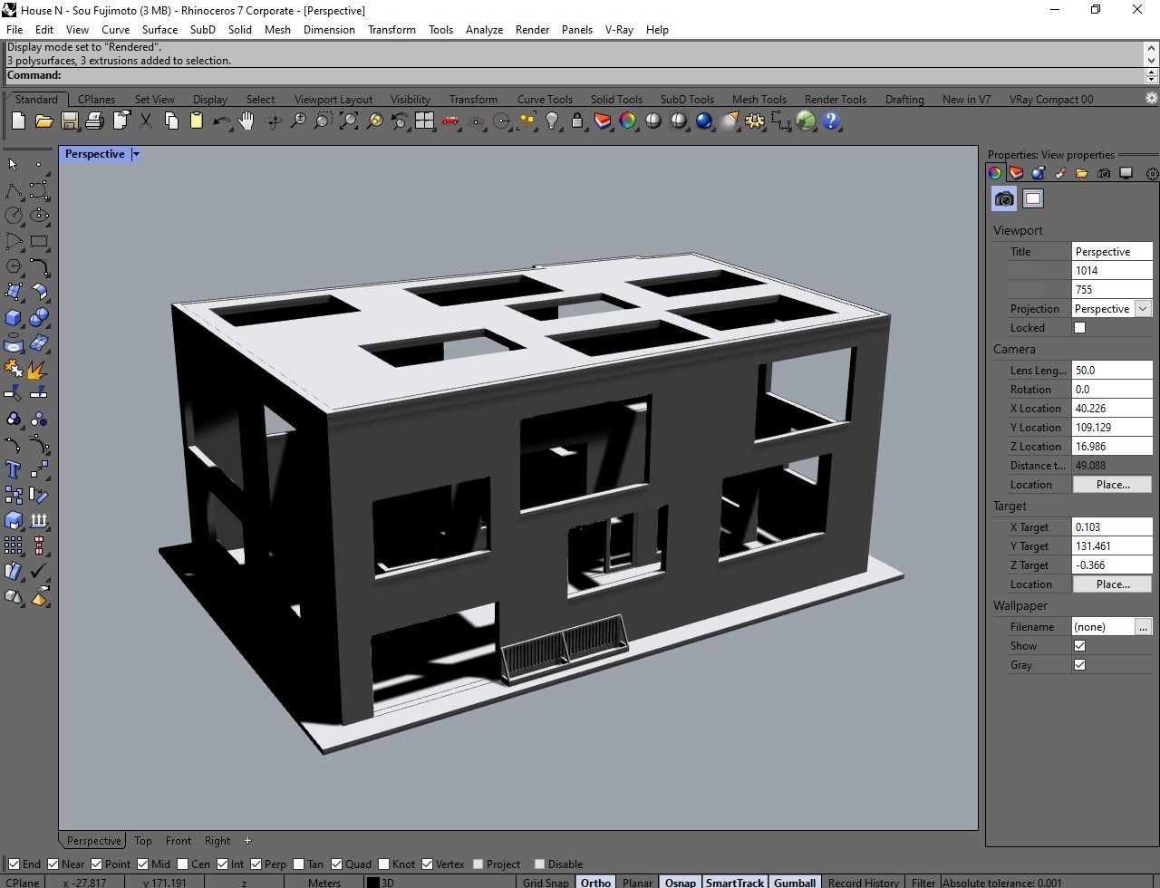The width and height of the screenshot is (1160, 888).
Task: Enable the Knot osnap checkbox
Action: click(x=383, y=864)
